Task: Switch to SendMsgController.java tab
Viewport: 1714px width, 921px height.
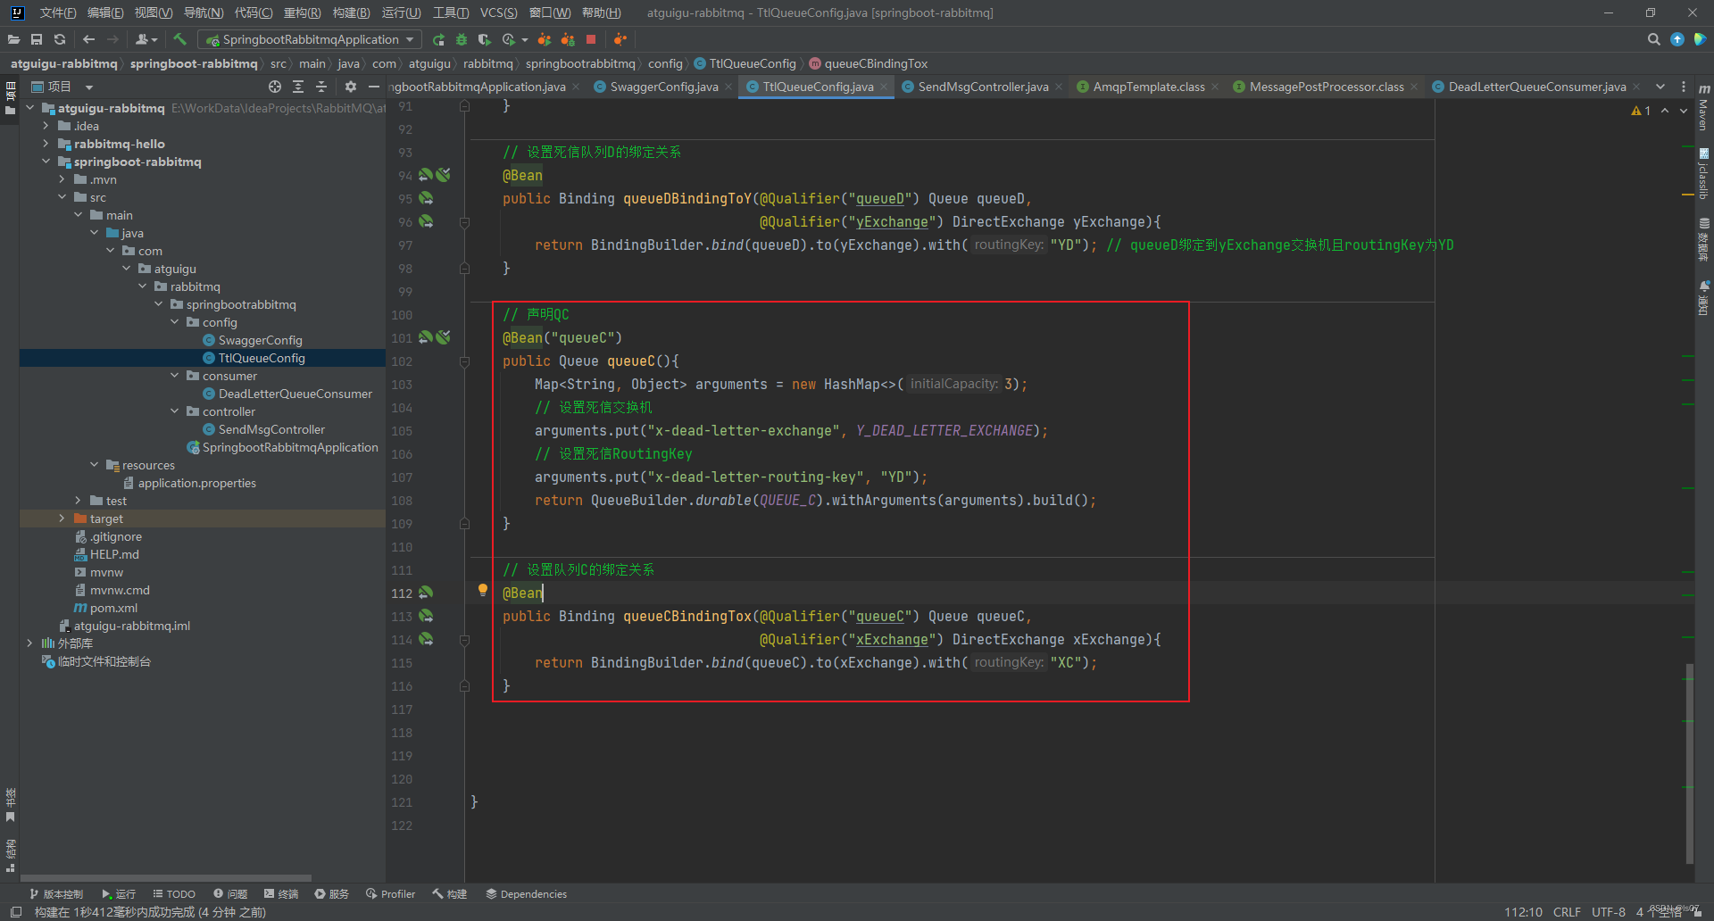Action: 982,87
